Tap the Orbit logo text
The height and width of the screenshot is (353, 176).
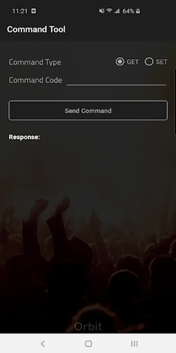pyautogui.click(x=88, y=327)
